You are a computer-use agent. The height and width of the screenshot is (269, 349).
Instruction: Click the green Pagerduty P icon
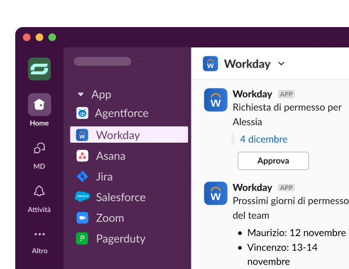click(82, 239)
